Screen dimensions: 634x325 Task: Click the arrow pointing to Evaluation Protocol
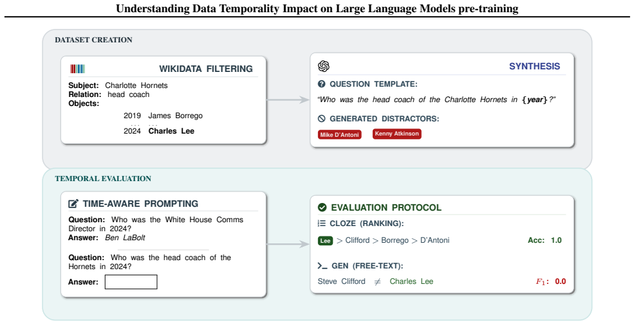pyautogui.click(x=288, y=244)
